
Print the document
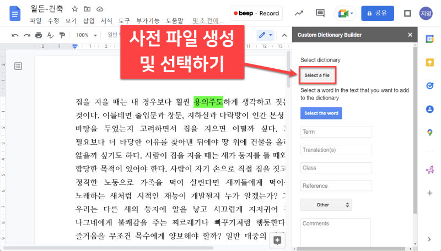(39, 35)
